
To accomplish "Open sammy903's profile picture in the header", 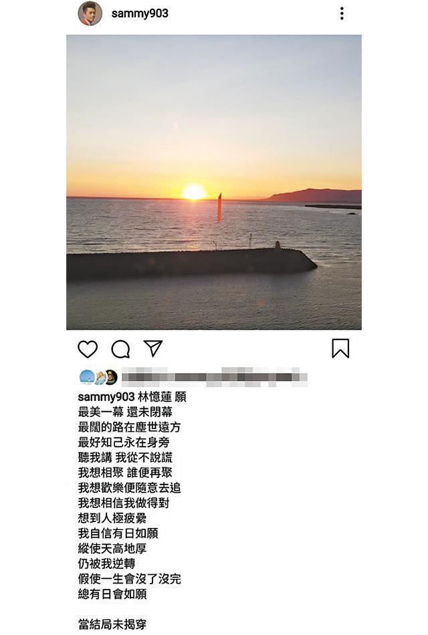I will click(x=90, y=13).
